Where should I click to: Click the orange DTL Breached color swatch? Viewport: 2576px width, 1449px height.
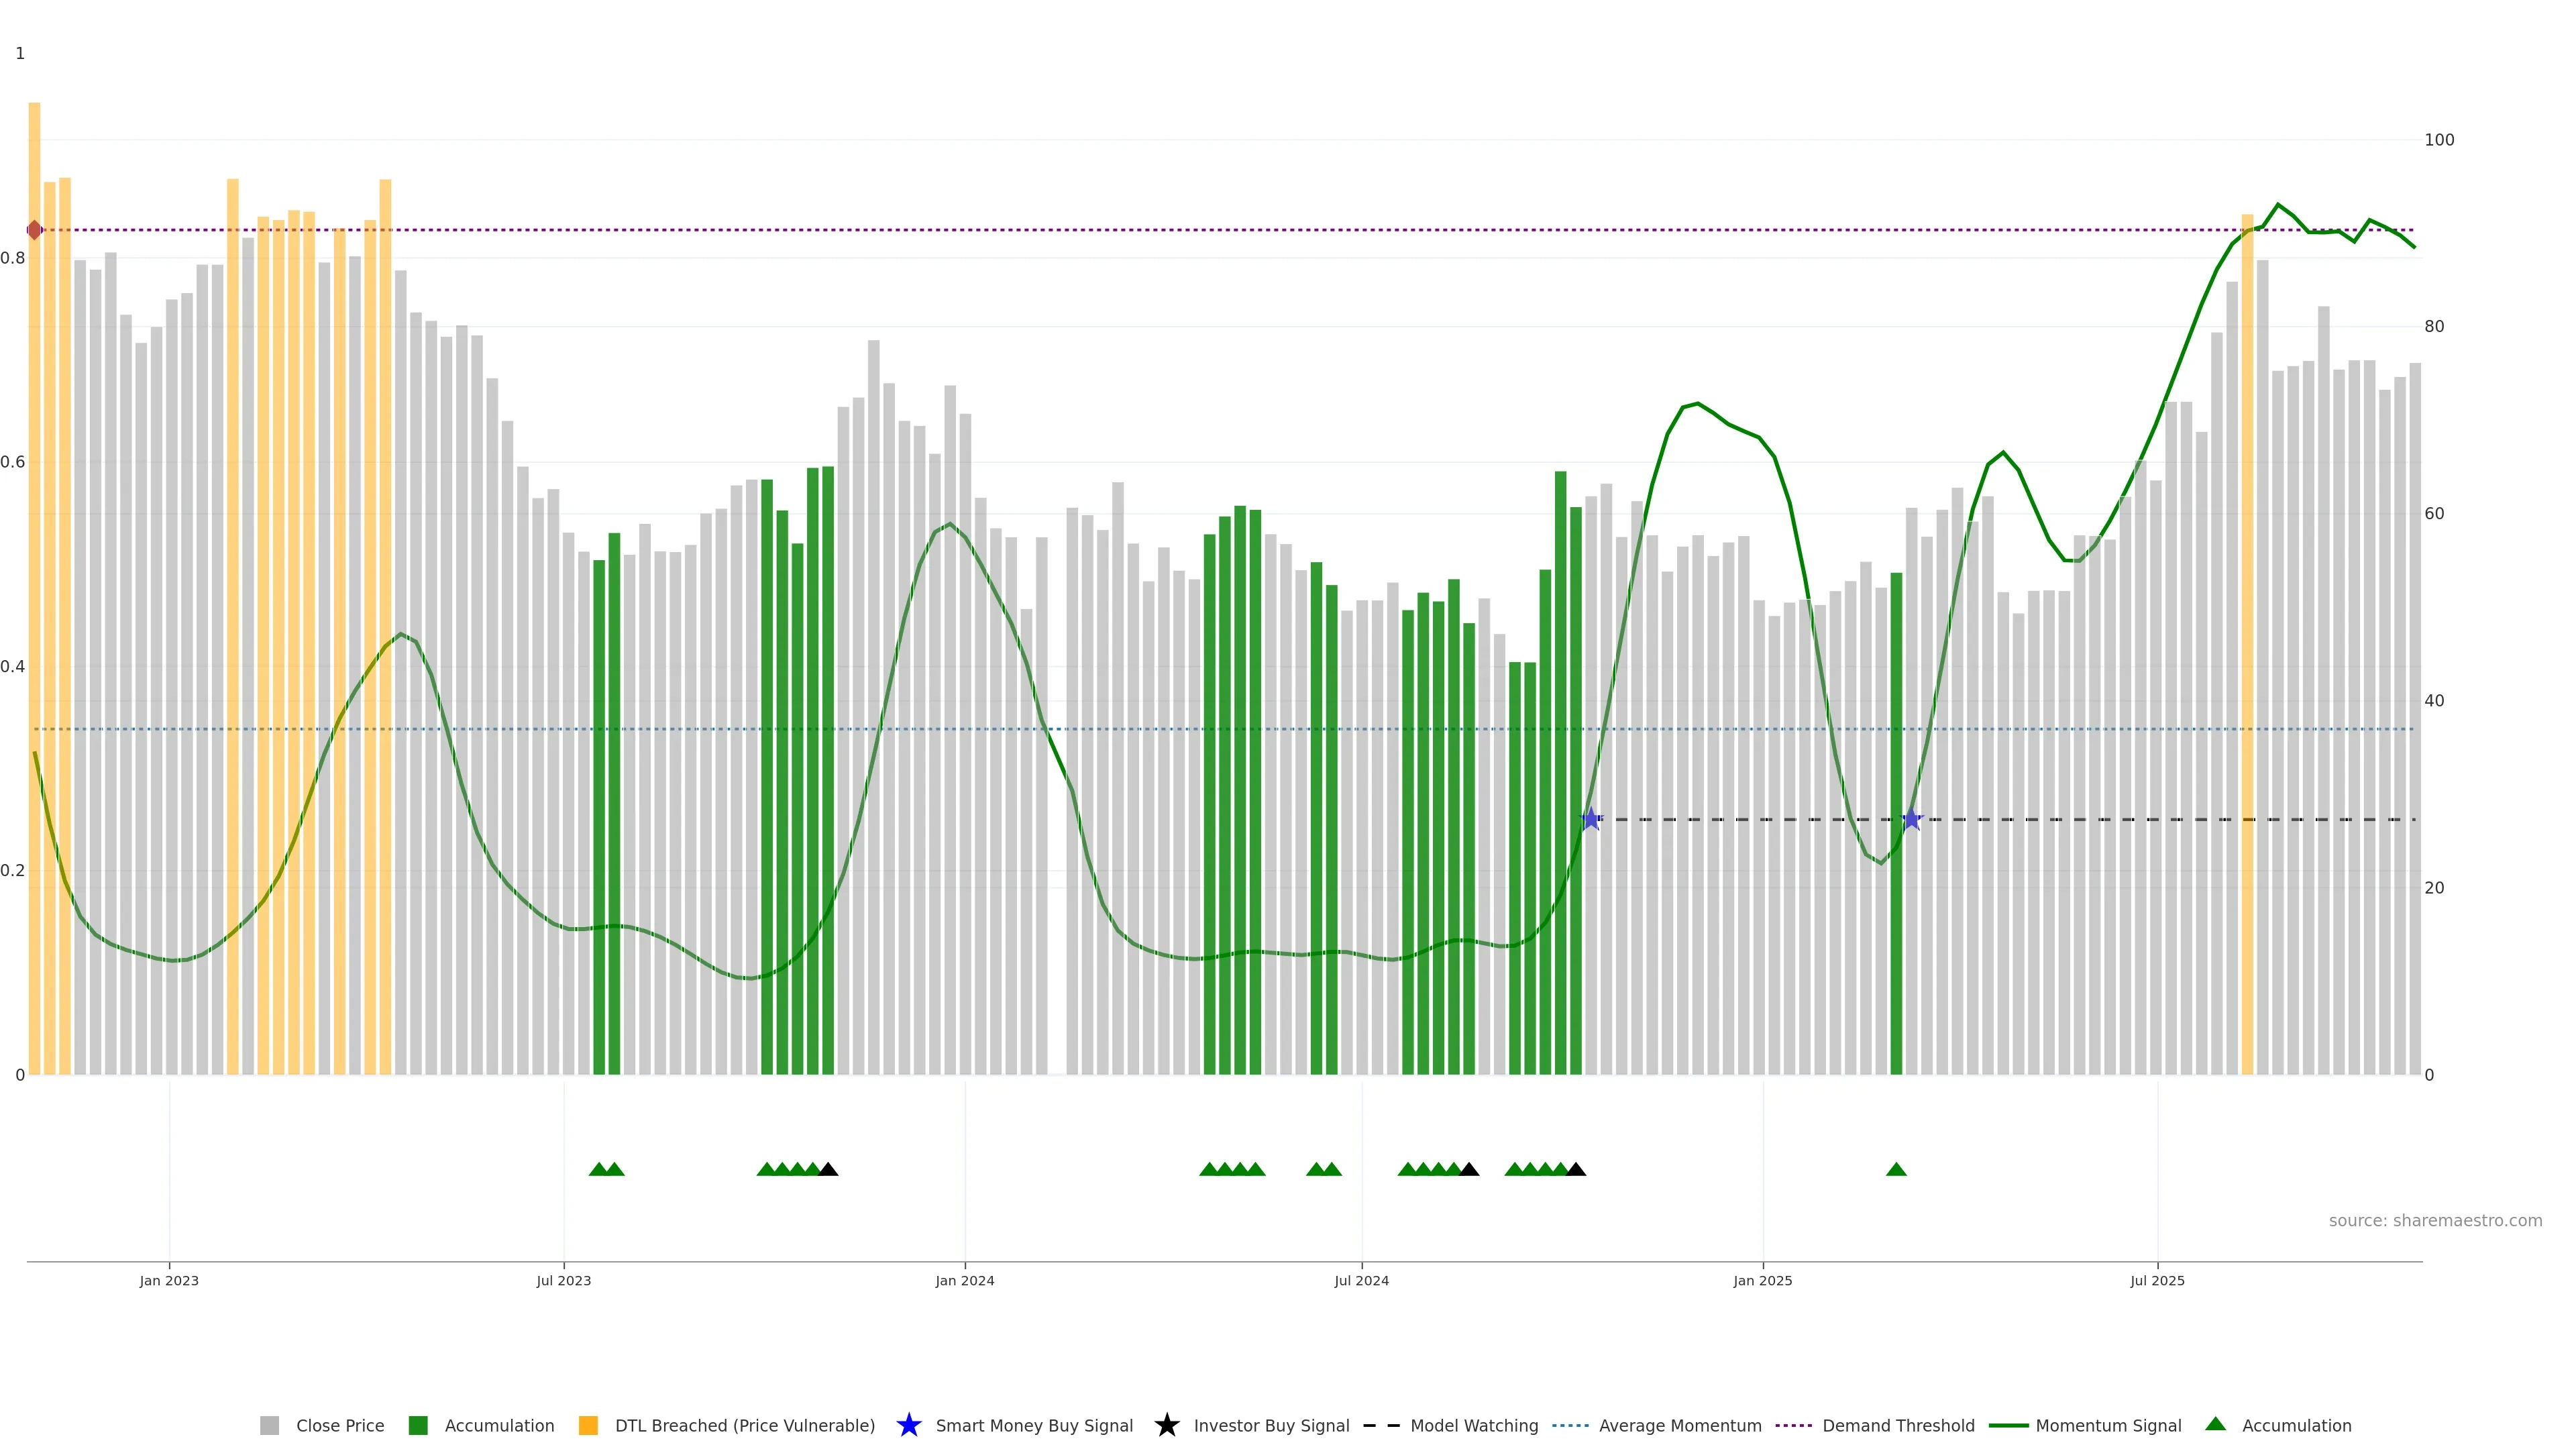click(588, 1426)
